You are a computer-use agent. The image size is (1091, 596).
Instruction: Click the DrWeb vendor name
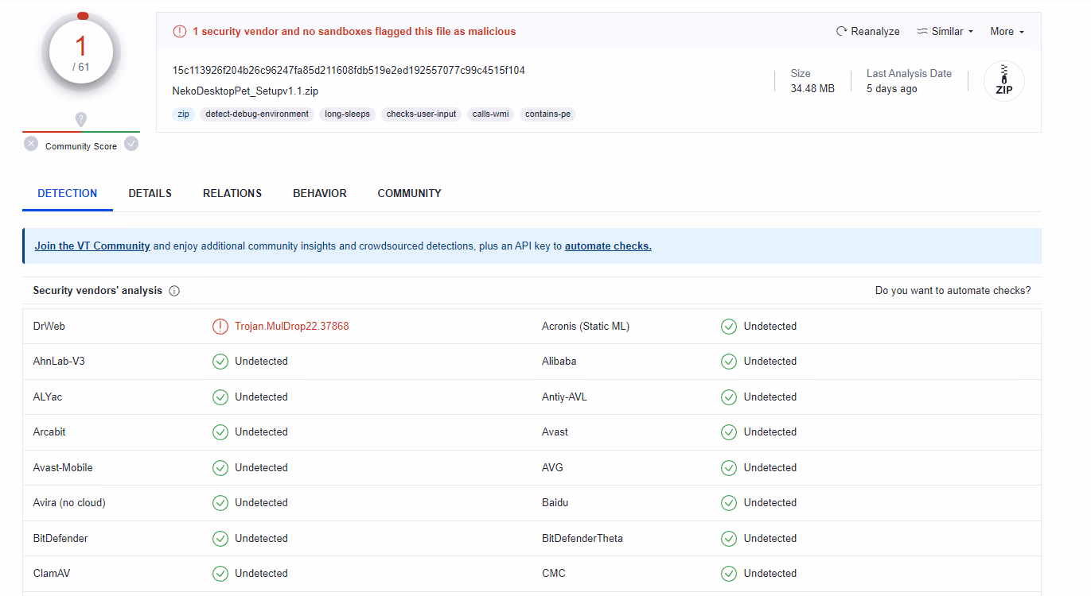[x=49, y=327]
